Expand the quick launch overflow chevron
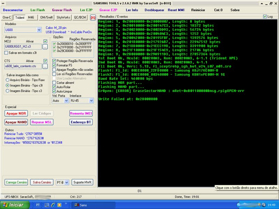279x209 pixels. 66,204
